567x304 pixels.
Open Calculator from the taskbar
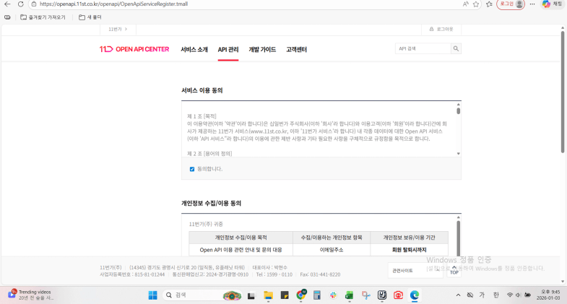pos(317,295)
